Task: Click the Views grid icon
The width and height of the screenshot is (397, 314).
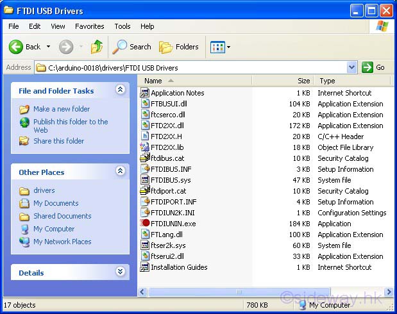Action: 217,47
